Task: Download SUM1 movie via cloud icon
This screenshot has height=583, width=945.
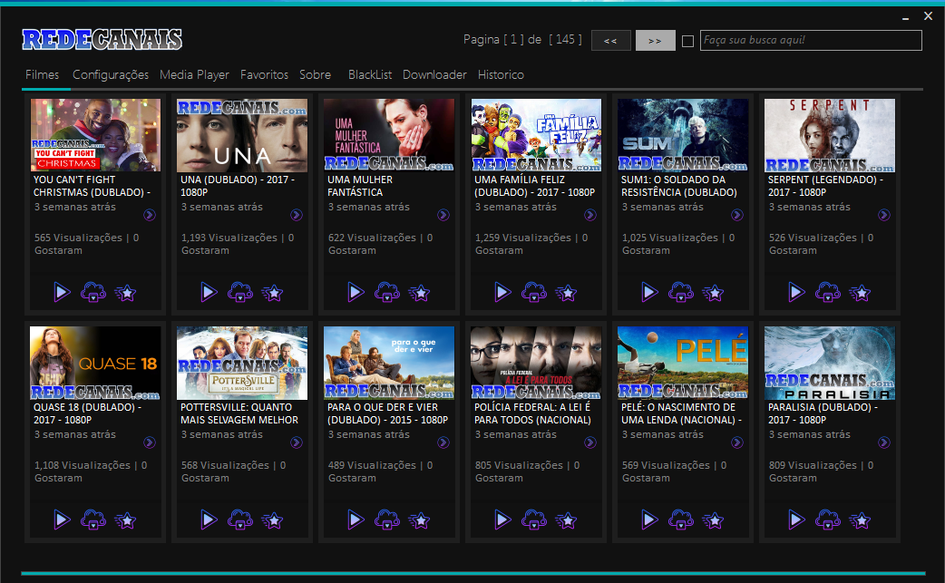Action: [682, 293]
